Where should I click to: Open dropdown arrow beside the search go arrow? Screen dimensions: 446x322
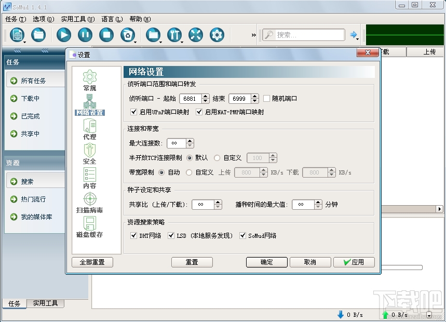pyautogui.click(x=358, y=38)
